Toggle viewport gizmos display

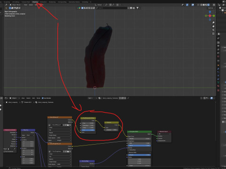point(187,5)
